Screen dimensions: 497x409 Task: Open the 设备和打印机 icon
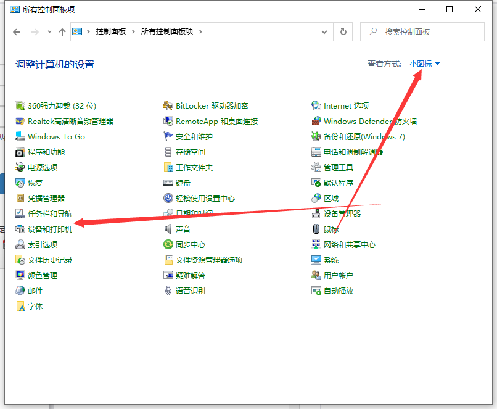coord(20,229)
